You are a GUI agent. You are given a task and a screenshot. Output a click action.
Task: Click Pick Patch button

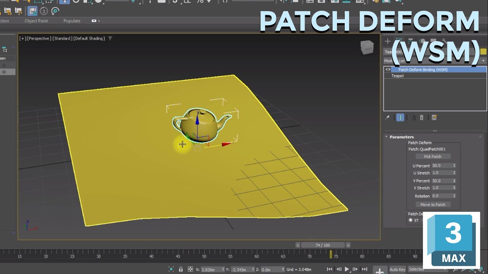click(x=433, y=156)
